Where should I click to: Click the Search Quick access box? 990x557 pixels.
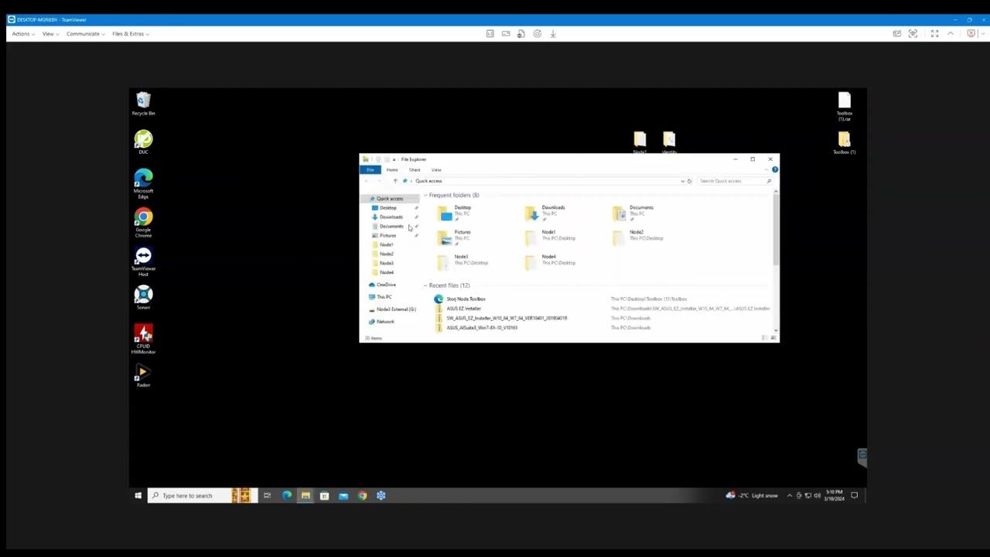(x=735, y=181)
